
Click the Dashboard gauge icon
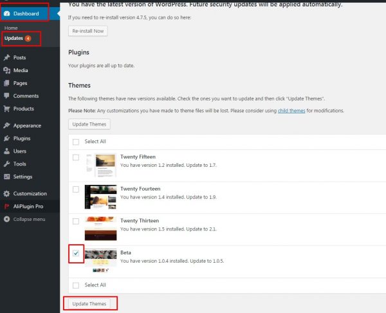pyautogui.click(x=7, y=14)
